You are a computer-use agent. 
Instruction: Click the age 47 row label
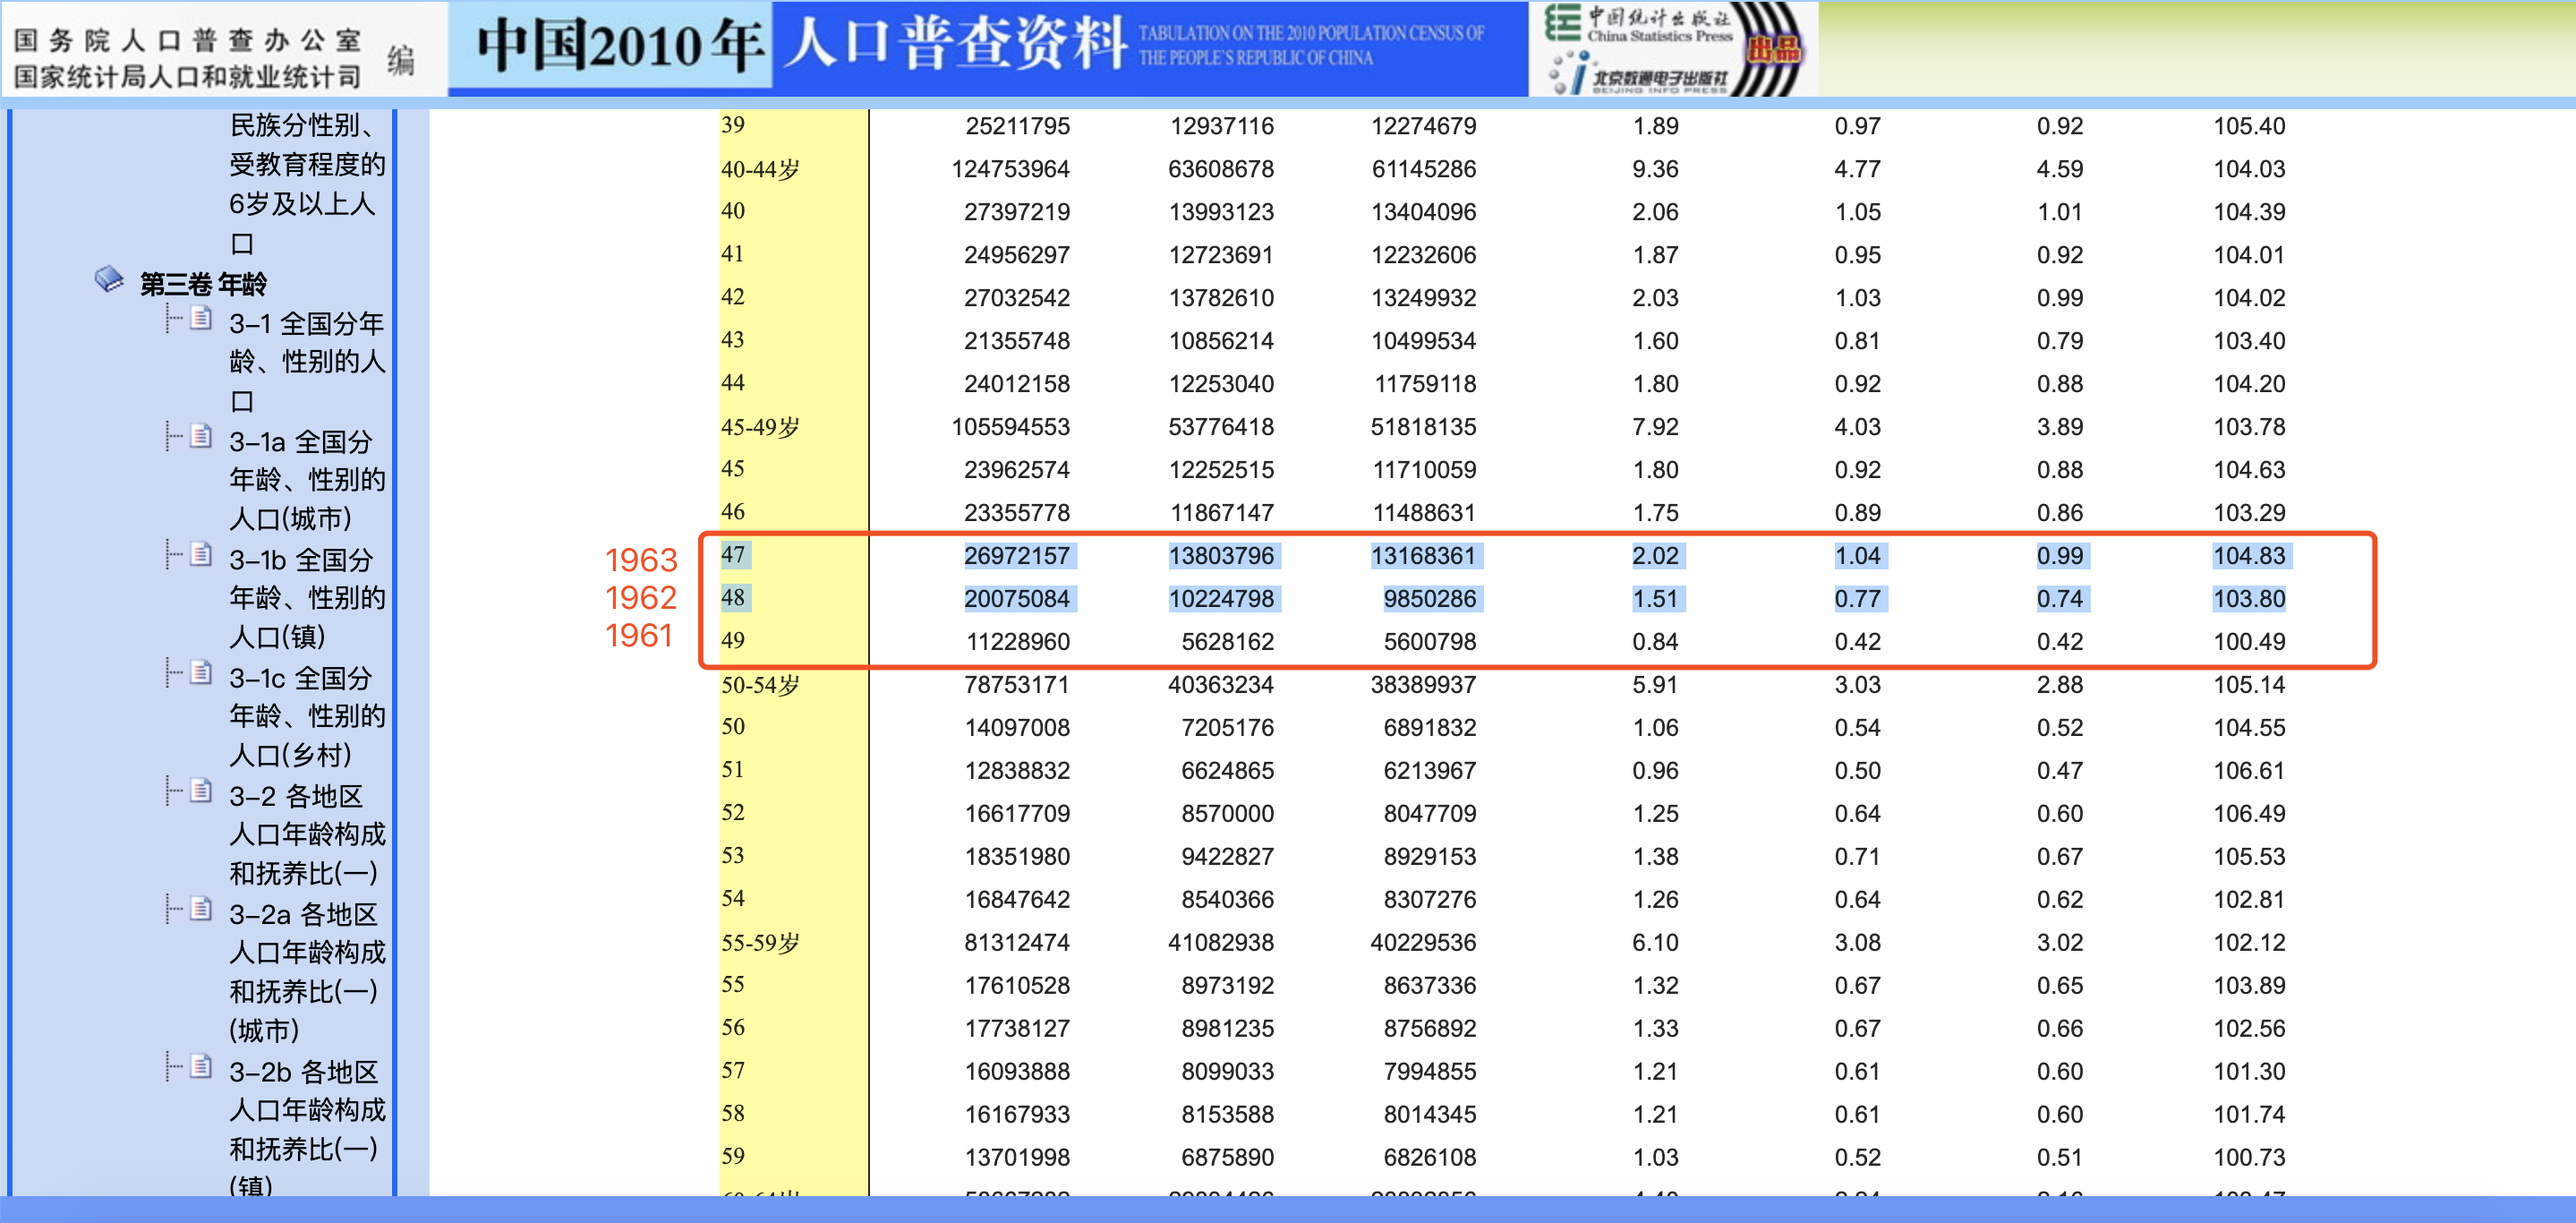pos(733,555)
